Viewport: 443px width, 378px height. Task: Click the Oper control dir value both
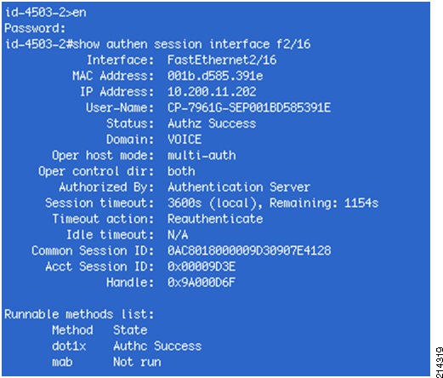[181, 171]
